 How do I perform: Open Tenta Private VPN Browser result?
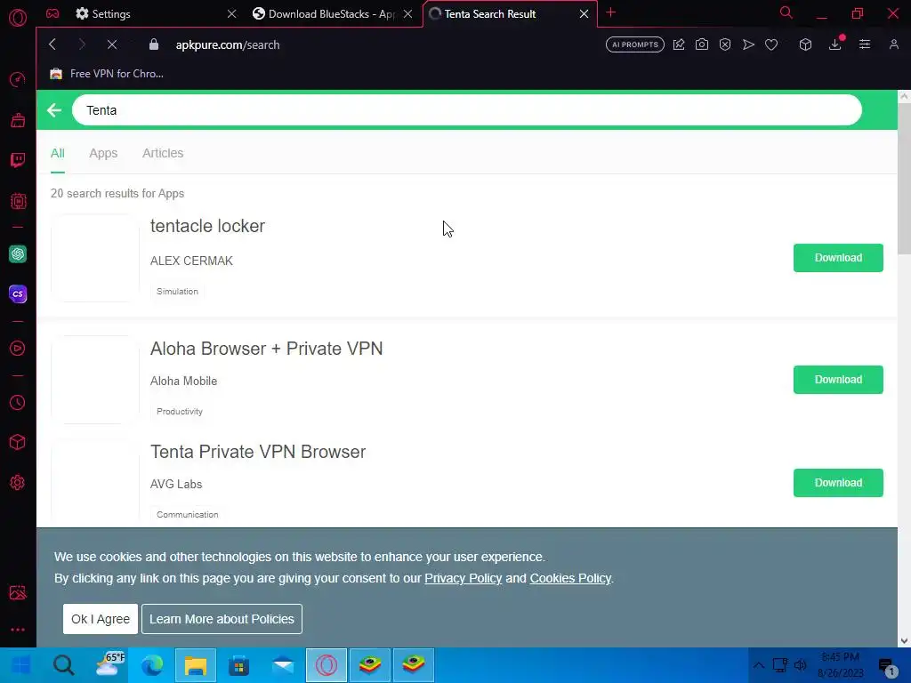(258, 451)
